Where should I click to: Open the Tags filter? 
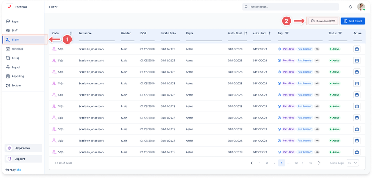(287, 33)
